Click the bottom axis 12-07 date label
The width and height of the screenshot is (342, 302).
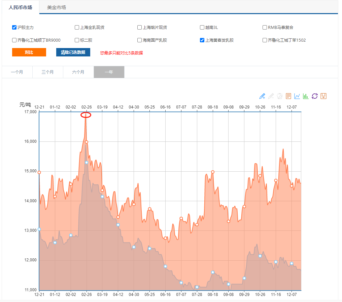click(x=292, y=294)
